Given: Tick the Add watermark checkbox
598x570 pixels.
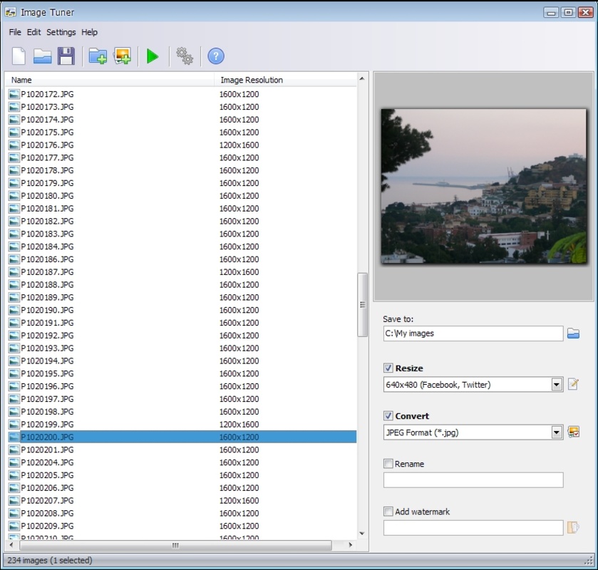Looking at the screenshot, I should [x=388, y=512].
